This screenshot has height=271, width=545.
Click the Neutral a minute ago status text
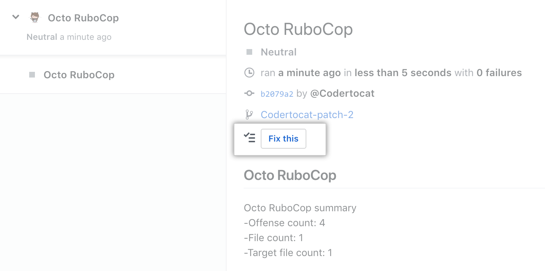(69, 37)
